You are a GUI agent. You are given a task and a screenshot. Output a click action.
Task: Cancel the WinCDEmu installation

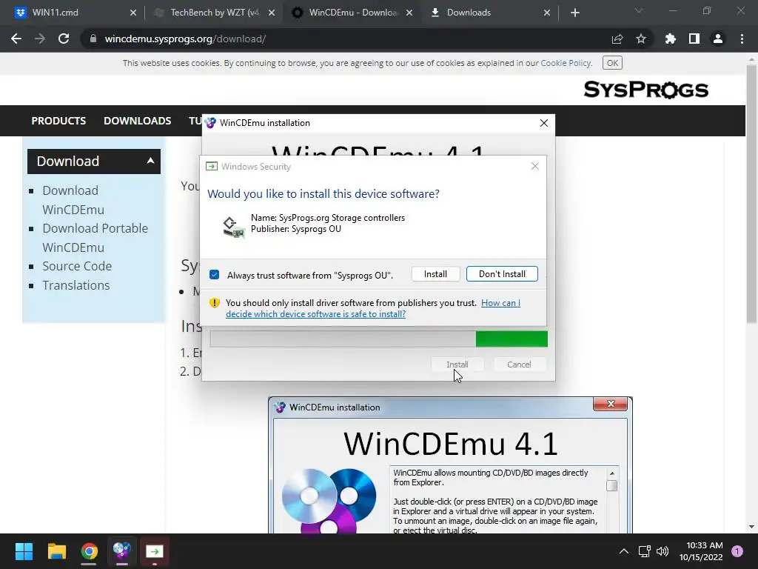pos(519,365)
